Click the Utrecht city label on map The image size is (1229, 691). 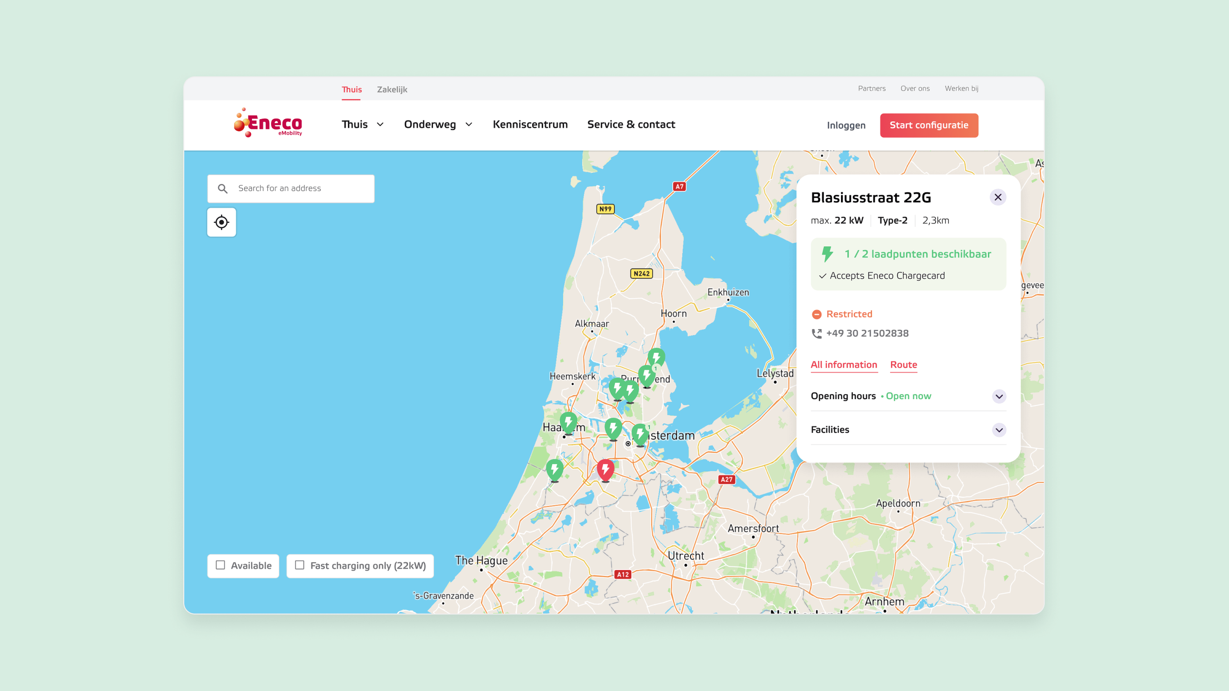[x=686, y=556]
